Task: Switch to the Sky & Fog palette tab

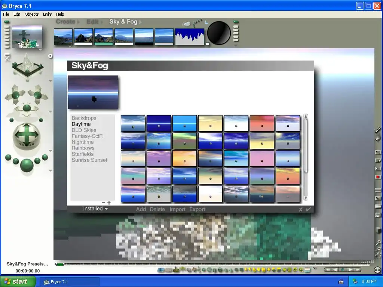Action: click(123, 21)
